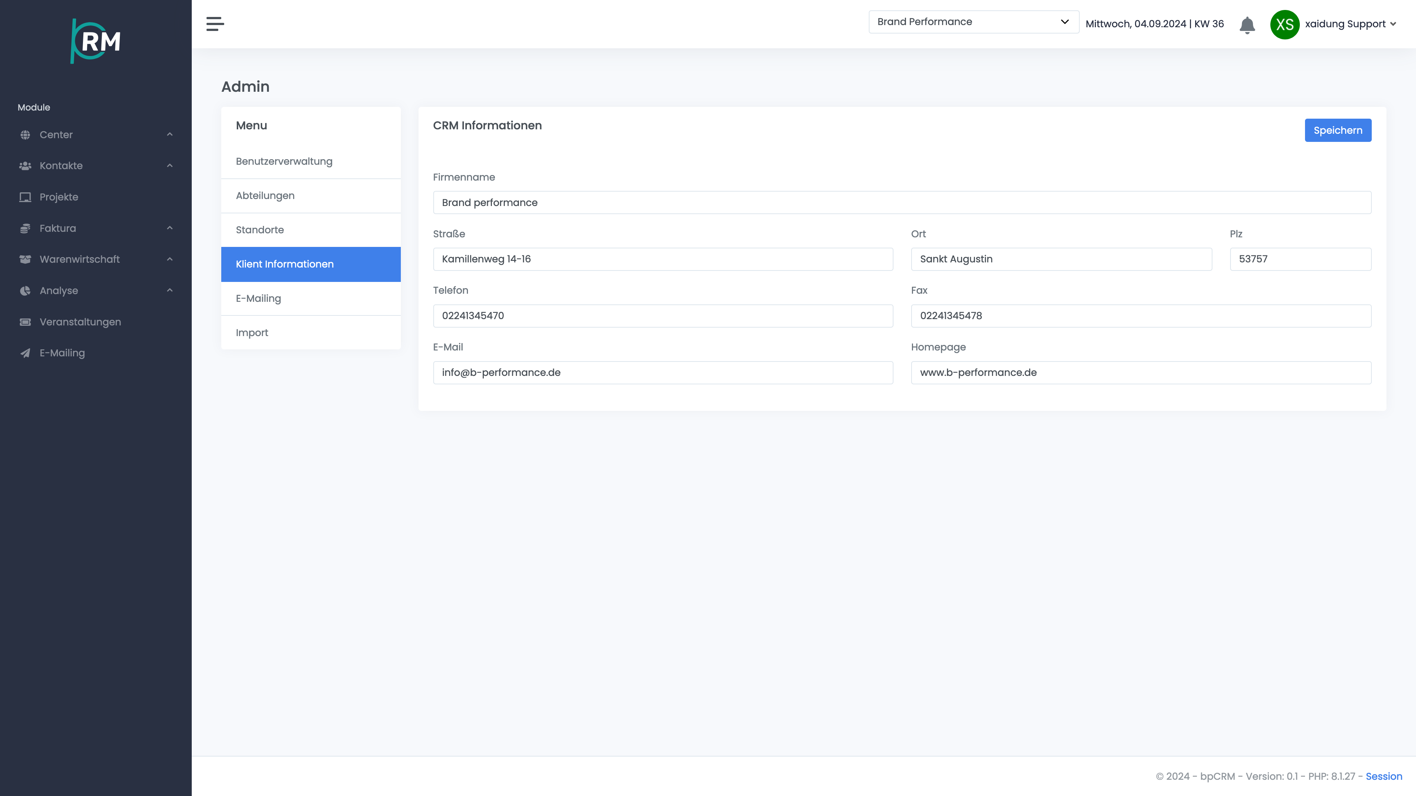Screen dimensions: 1416x796
Task: Click the E-Mailing paper plane icon
Action: tap(25, 353)
